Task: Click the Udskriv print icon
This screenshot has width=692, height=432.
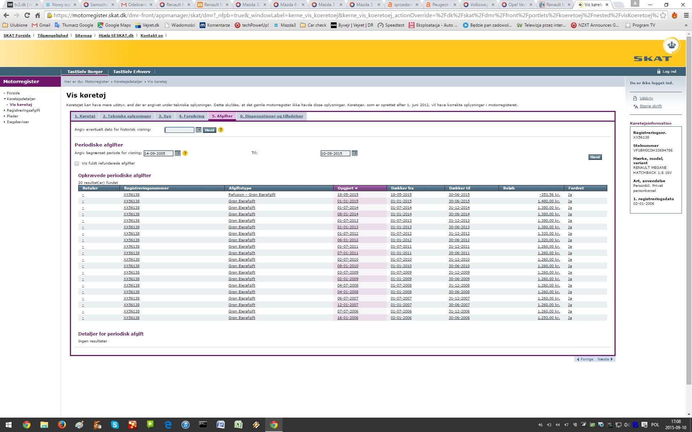Action: point(635,98)
